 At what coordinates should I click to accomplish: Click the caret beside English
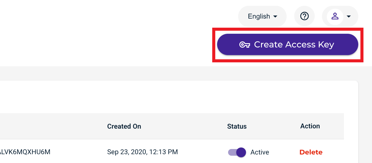pyautogui.click(x=275, y=16)
